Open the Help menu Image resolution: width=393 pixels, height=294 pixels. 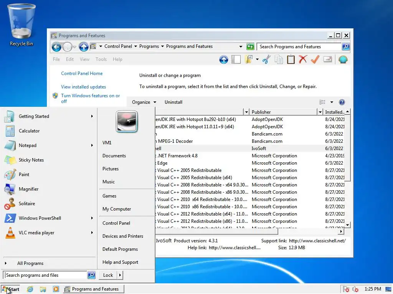click(117, 59)
